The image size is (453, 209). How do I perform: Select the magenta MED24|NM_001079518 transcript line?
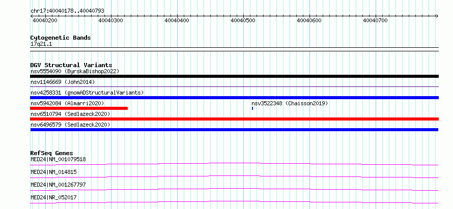pyautogui.click(x=234, y=164)
